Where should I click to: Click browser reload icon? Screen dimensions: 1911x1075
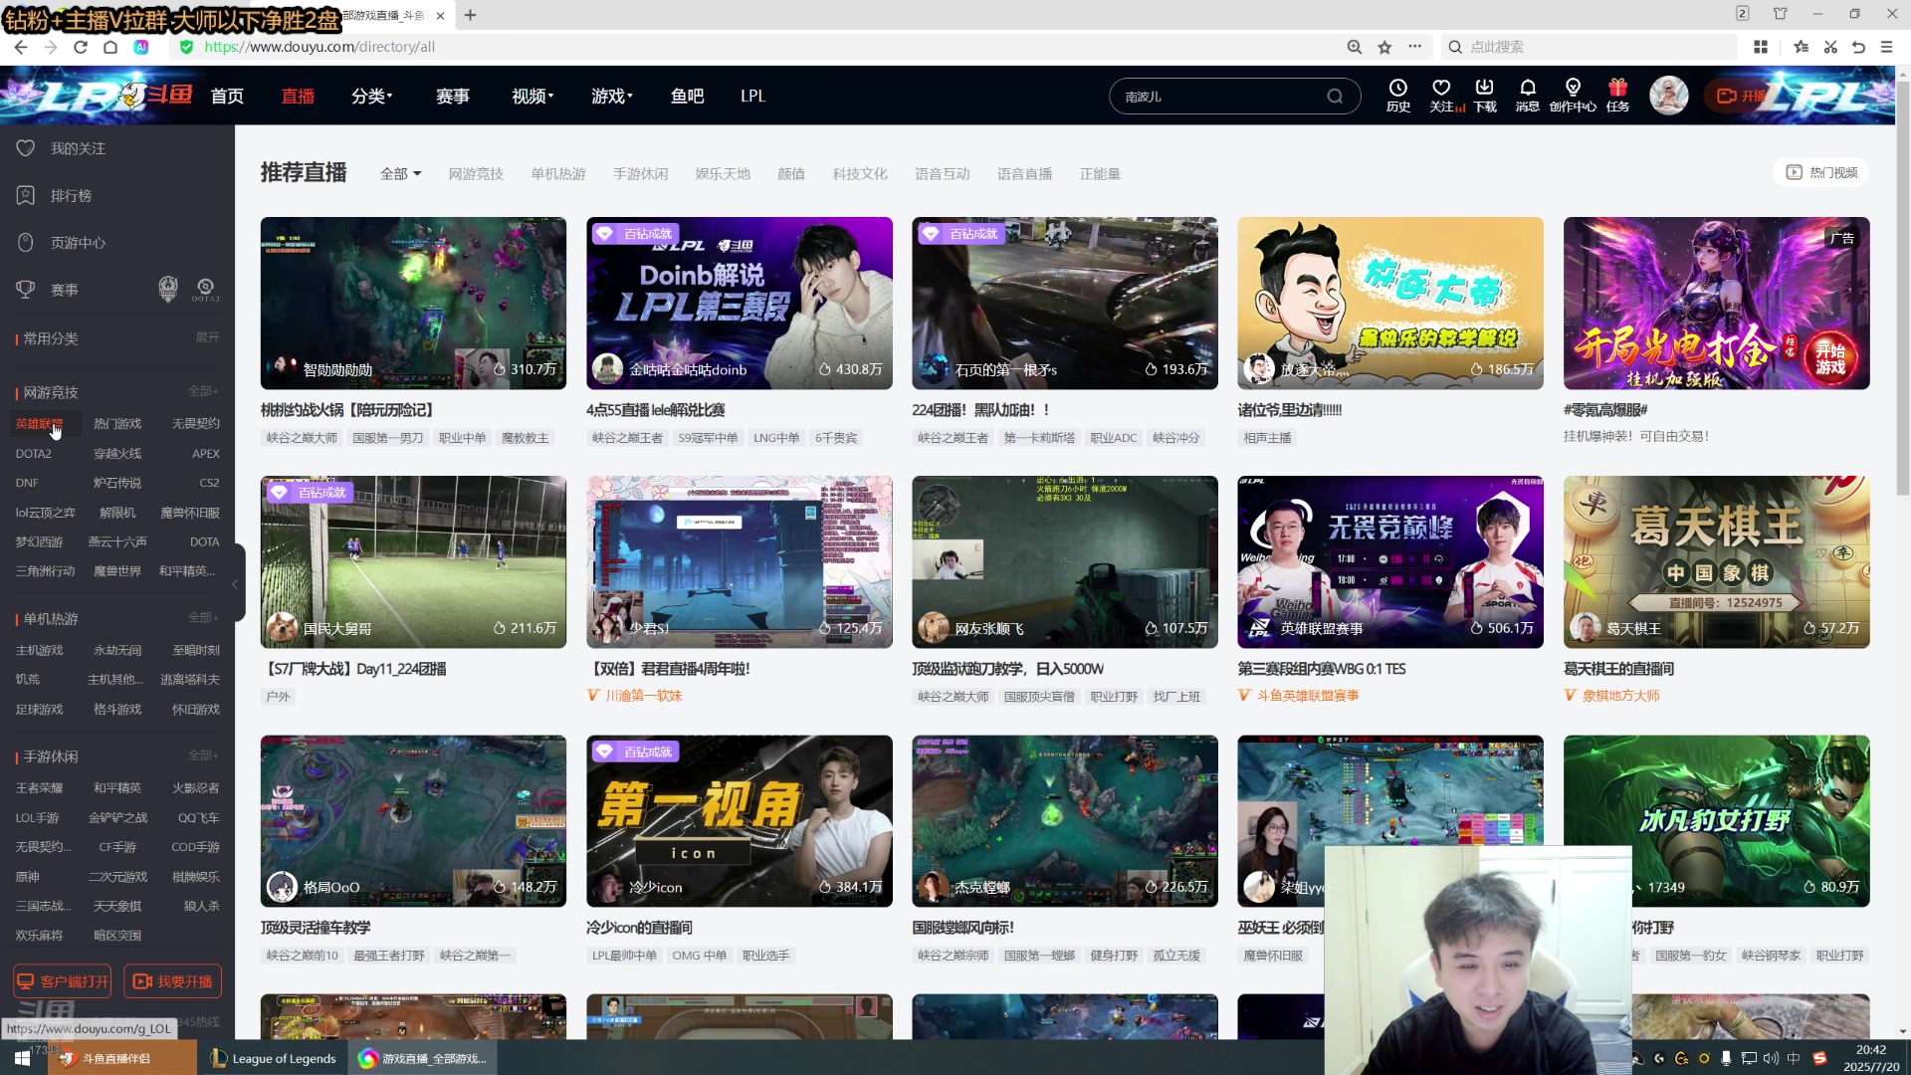tap(81, 47)
